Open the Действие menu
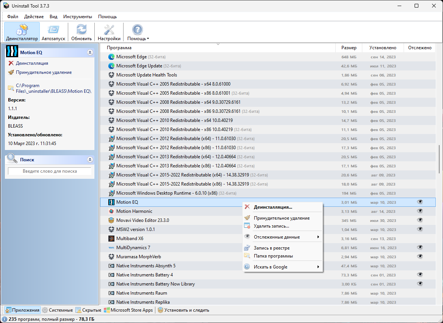This screenshot has height=323, width=443. [x=34, y=17]
